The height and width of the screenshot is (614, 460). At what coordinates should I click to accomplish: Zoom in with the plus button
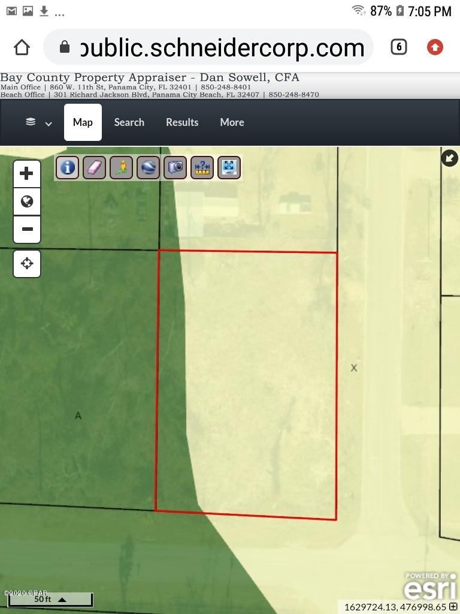(x=27, y=174)
